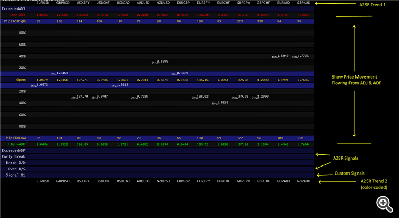Click PipsToLow value 131 for GBPUSD

[59, 138]
